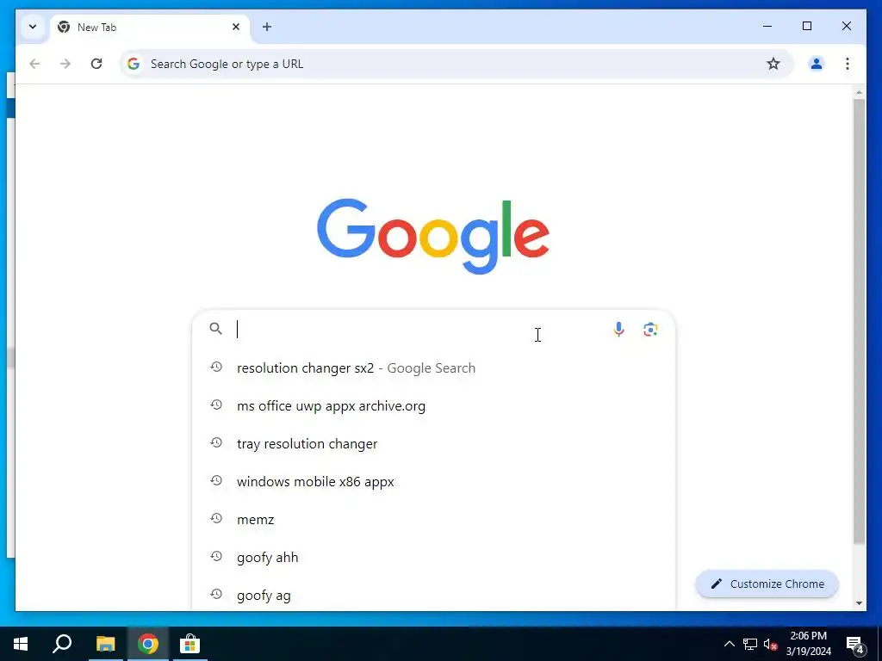Open Microsoft Store from the taskbar
Viewport: 882px width, 661px height.
[189, 644]
